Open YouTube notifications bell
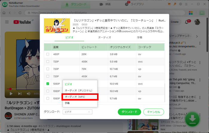Image resolution: width=209 pixels, height=133 pixels. [x=187, y=22]
